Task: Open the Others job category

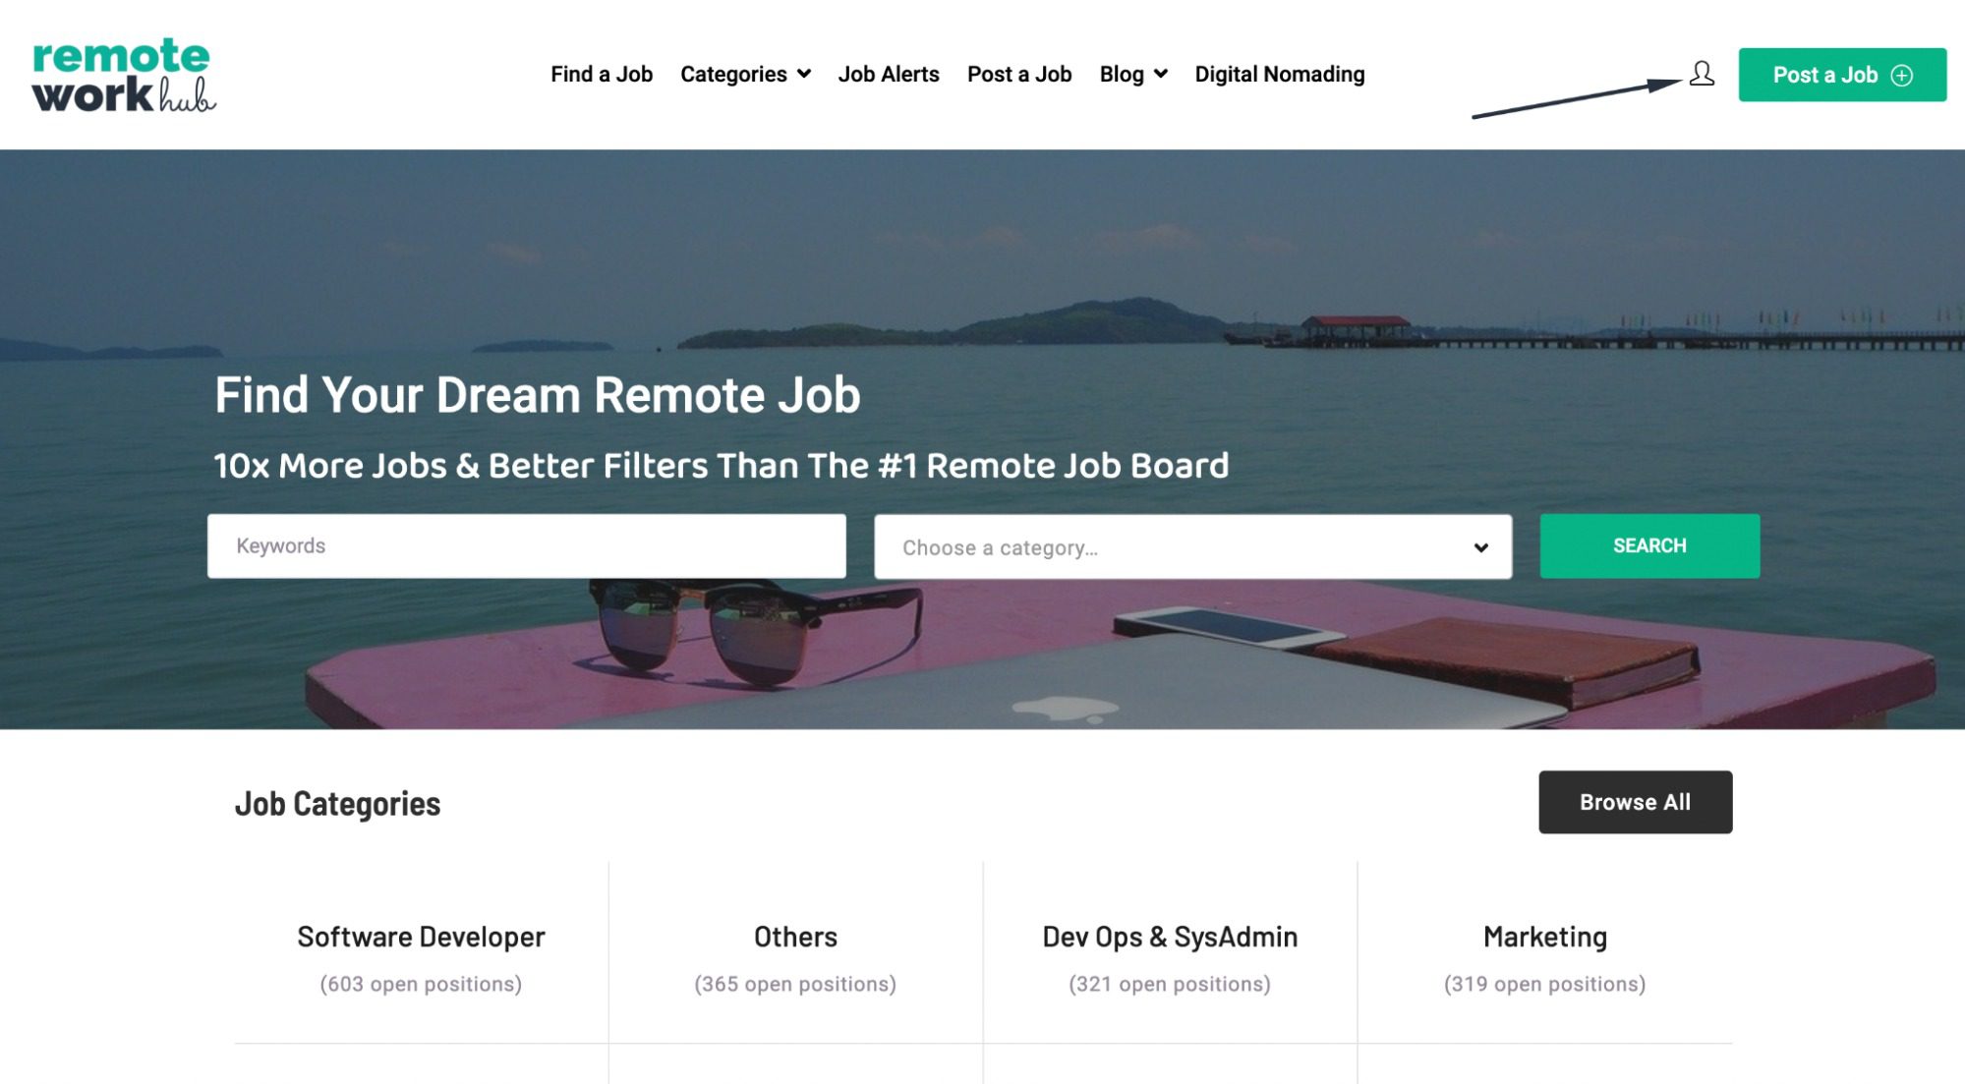Action: tap(794, 937)
